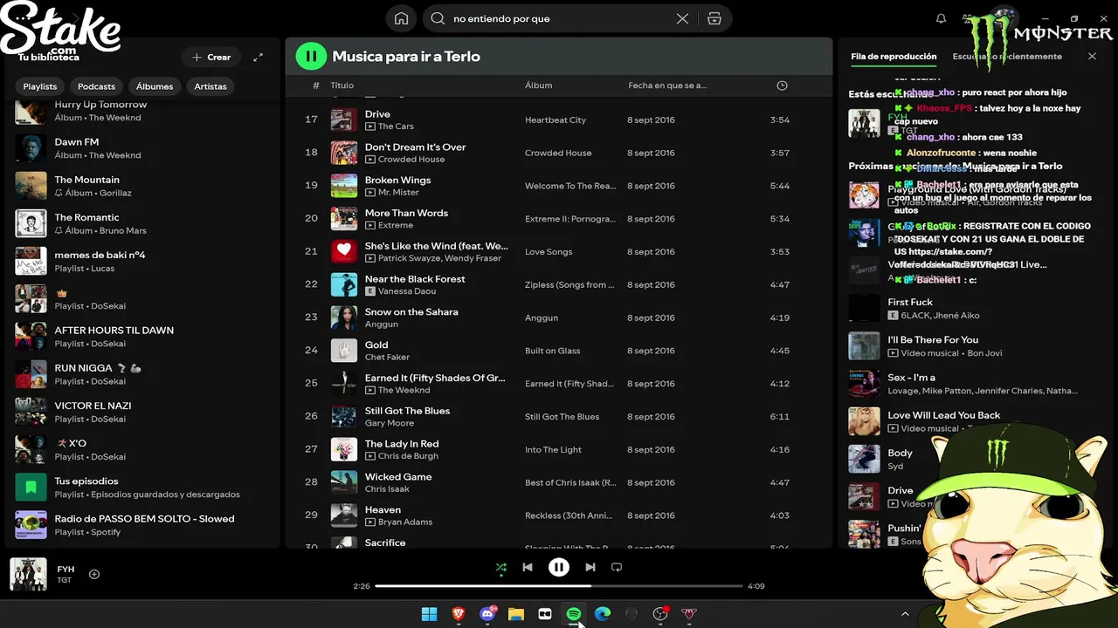Sort by the Fecha en que se añadió column
This screenshot has width=1118, height=628.
[x=667, y=85]
